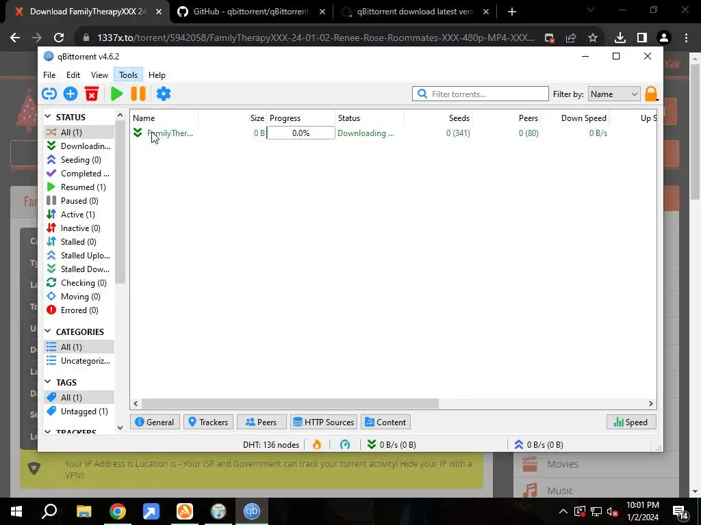The width and height of the screenshot is (701, 525).
Task: Sort by the Down Speed column header
Action: pyautogui.click(x=575, y=118)
